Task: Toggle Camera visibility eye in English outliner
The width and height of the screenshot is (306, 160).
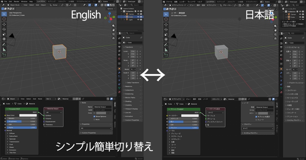Action: [x=138, y=14]
